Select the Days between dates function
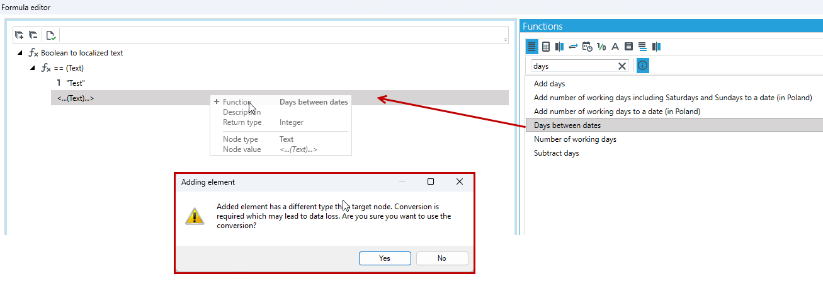The width and height of the screenshot is (823, 288). pyautogui.click(x=567, y=125)
